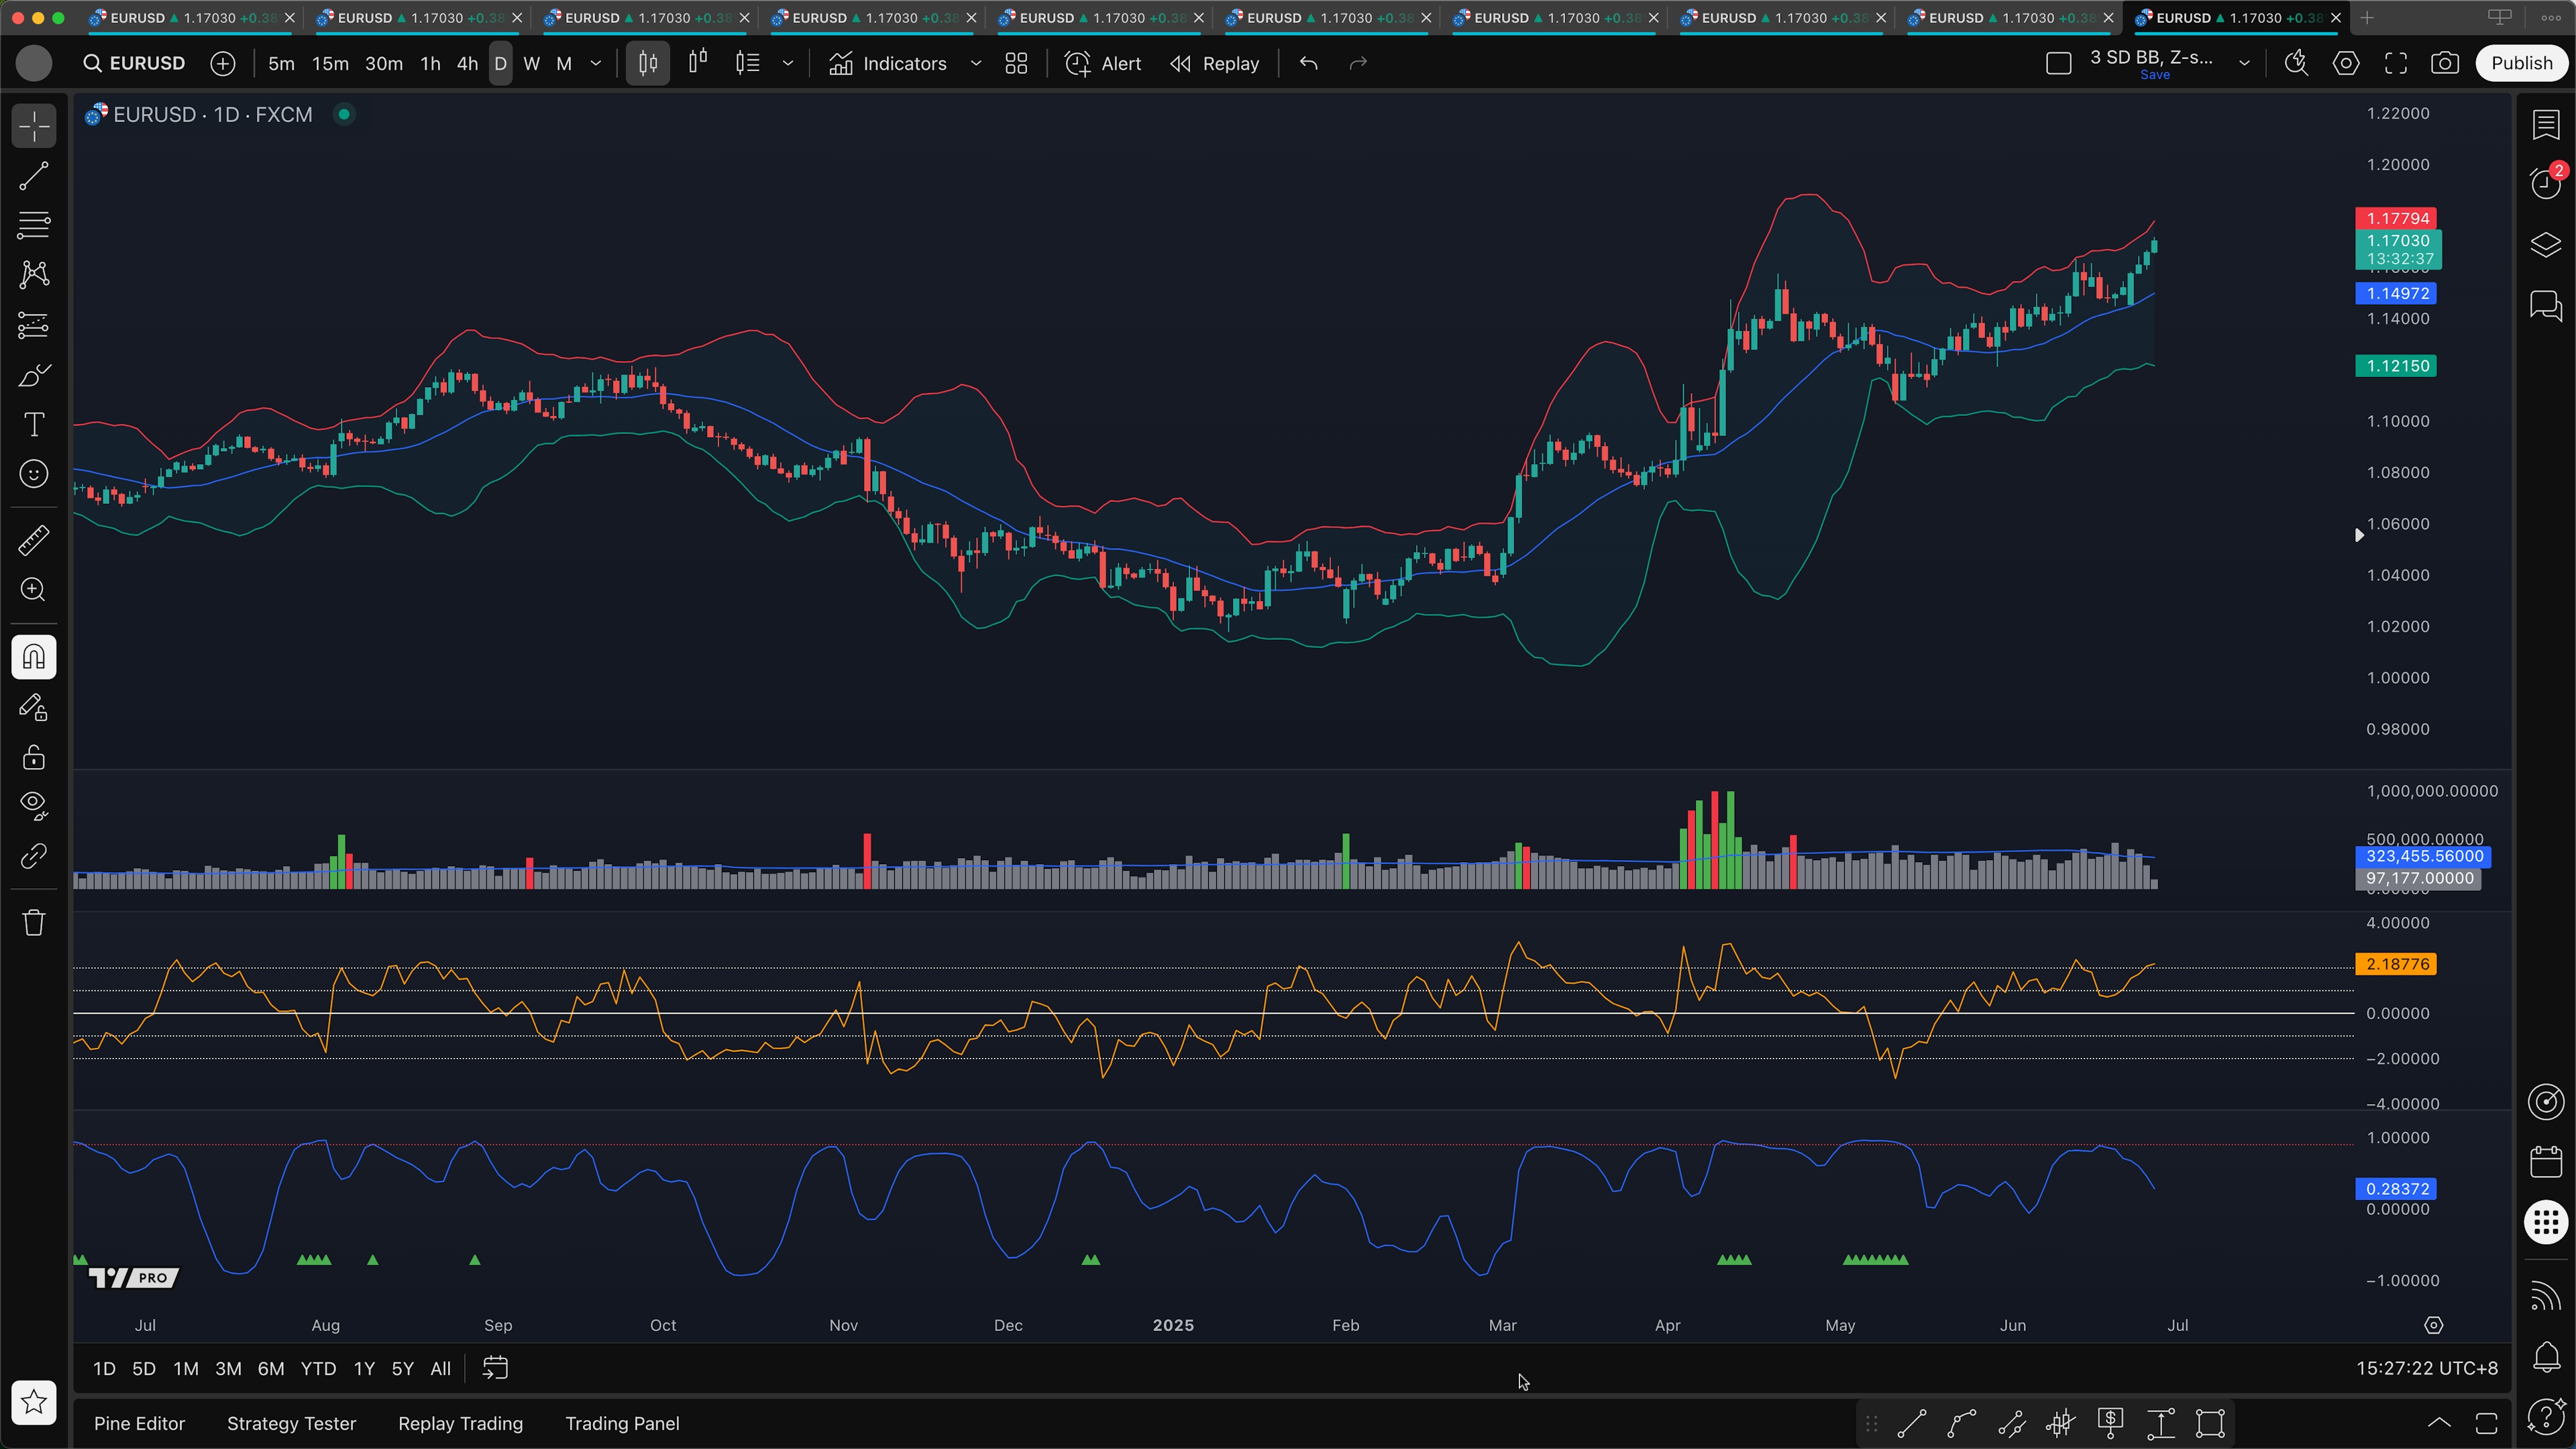
Task: Enter fullscreen mode
Action: (2396, 63)
